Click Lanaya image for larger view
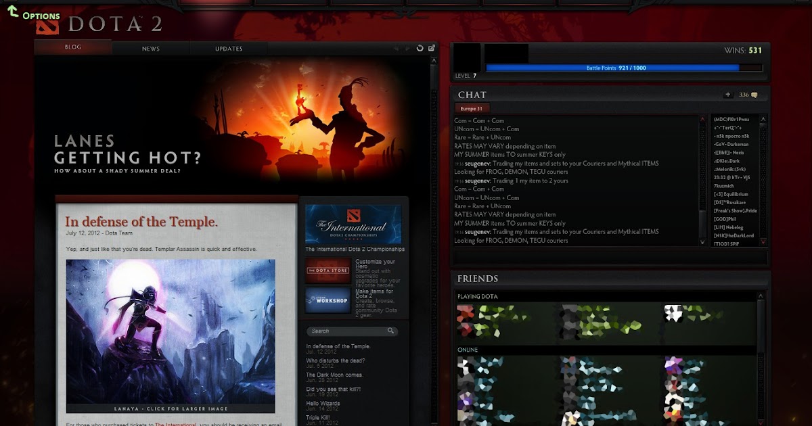Image resolution: width=812 pixels, height=426 pixels. (171, 336)
